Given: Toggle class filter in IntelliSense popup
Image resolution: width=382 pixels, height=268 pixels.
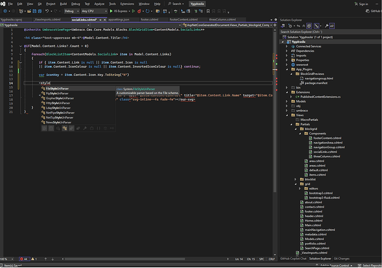Looking at the screenshot, I should [x=65, y=128].
